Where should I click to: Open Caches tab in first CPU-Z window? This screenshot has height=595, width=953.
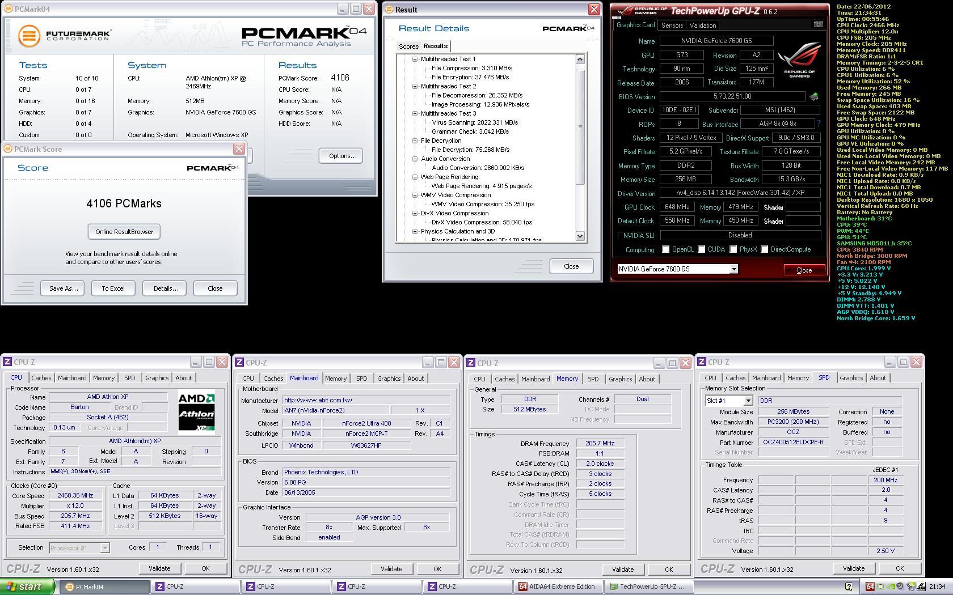coord(41,378)
